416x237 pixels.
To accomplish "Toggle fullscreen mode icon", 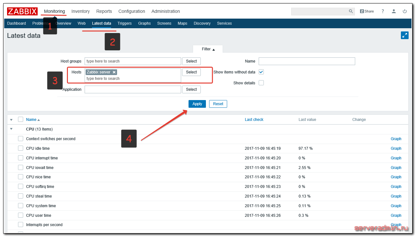I will [x=405, y=35].
